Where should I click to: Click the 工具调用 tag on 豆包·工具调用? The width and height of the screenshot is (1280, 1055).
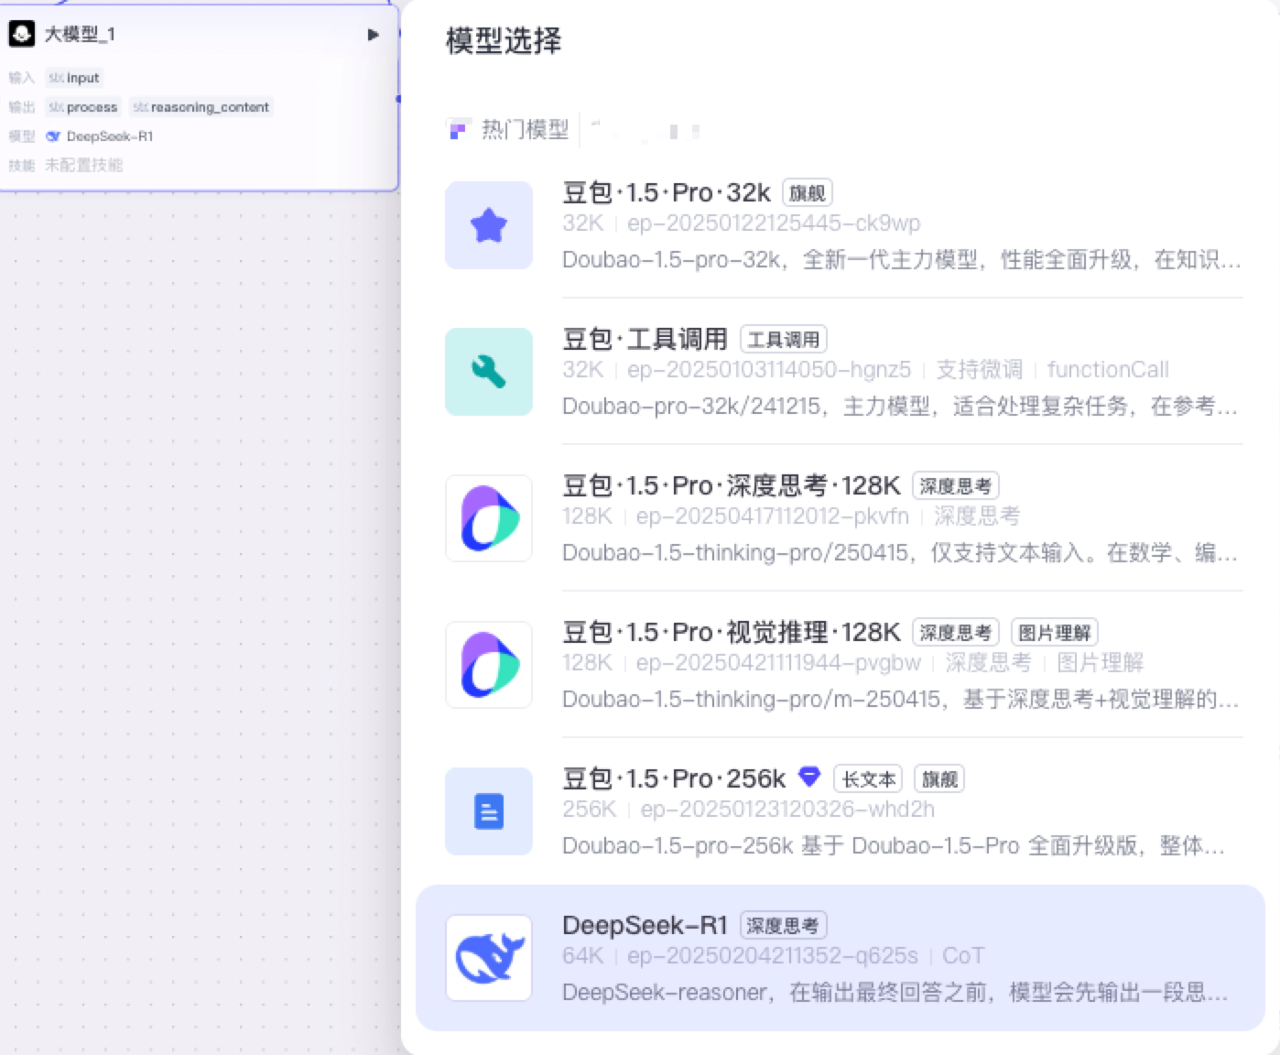point(783,340)
